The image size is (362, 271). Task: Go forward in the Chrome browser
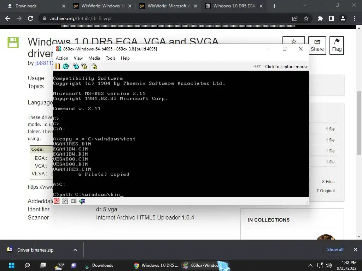pyautogui.click(x=19, y=18)
